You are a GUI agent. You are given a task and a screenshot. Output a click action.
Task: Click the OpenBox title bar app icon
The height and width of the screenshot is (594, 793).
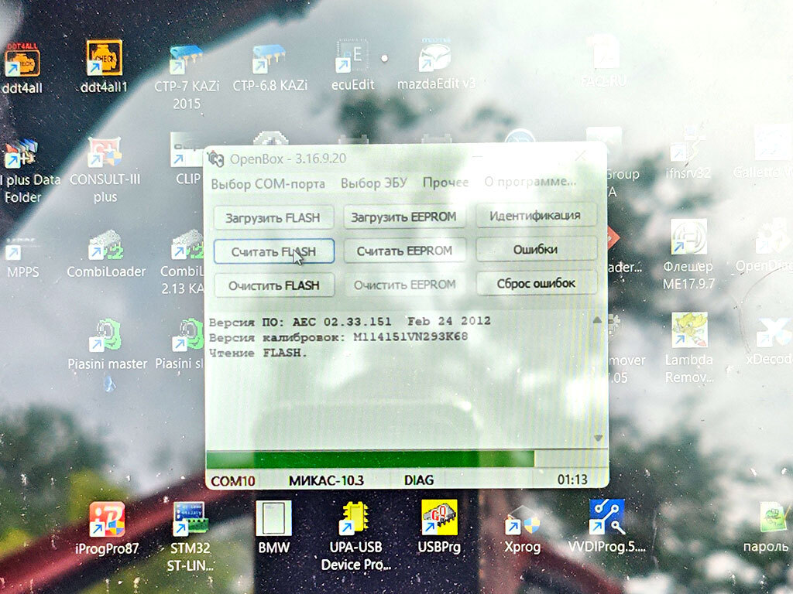tap(216, 159)
